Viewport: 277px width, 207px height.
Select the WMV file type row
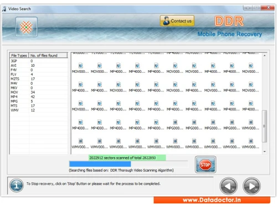(x=39, y=110)
